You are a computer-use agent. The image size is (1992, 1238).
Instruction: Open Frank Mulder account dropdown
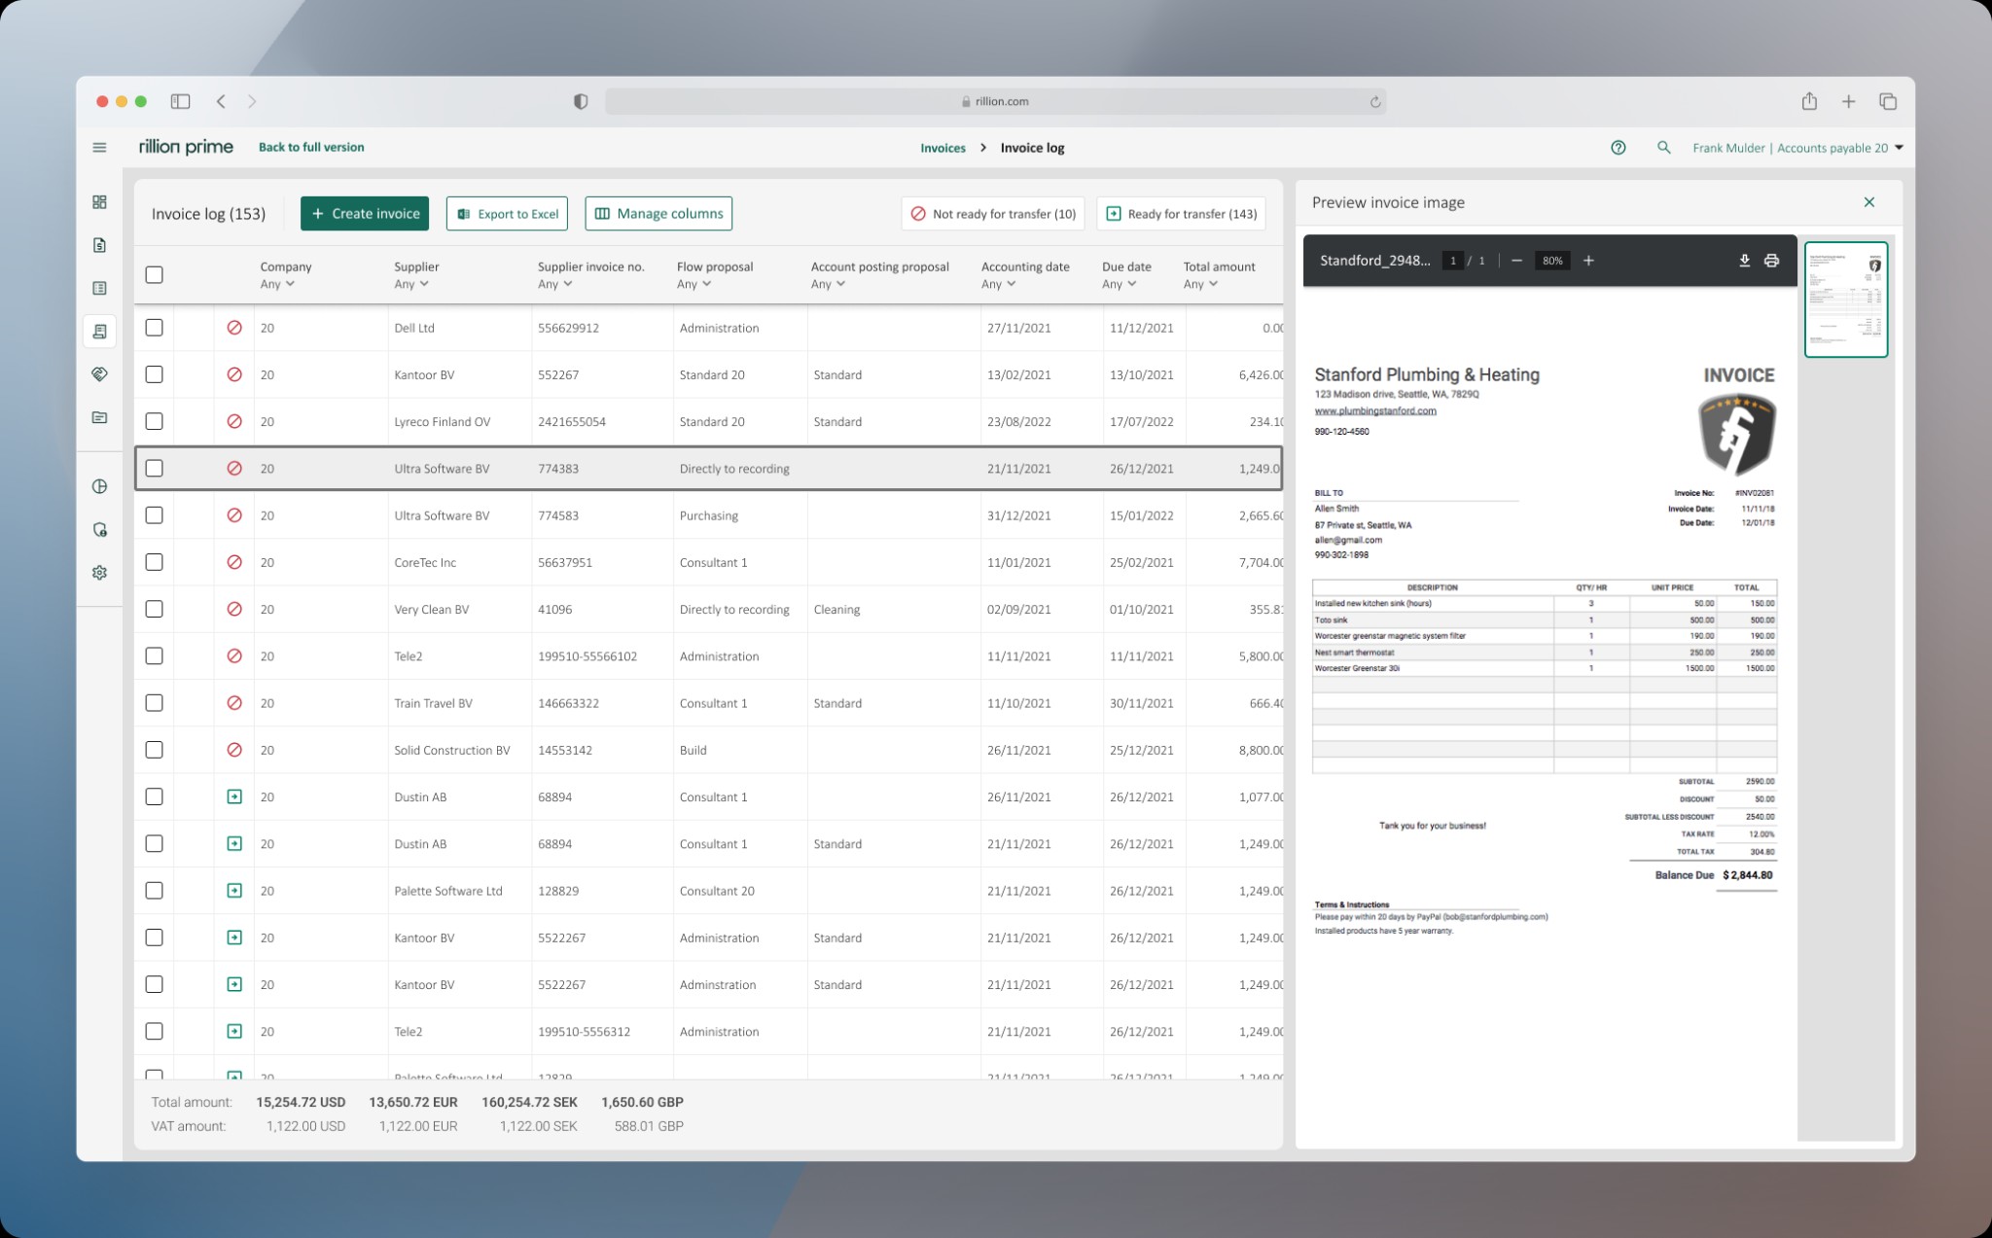click(x=1796, y=148)
